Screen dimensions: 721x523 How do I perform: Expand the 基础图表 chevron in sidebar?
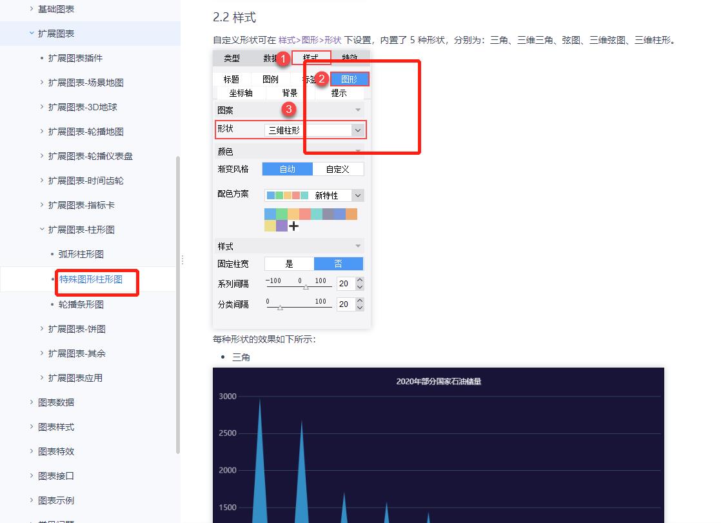point(31,9)
